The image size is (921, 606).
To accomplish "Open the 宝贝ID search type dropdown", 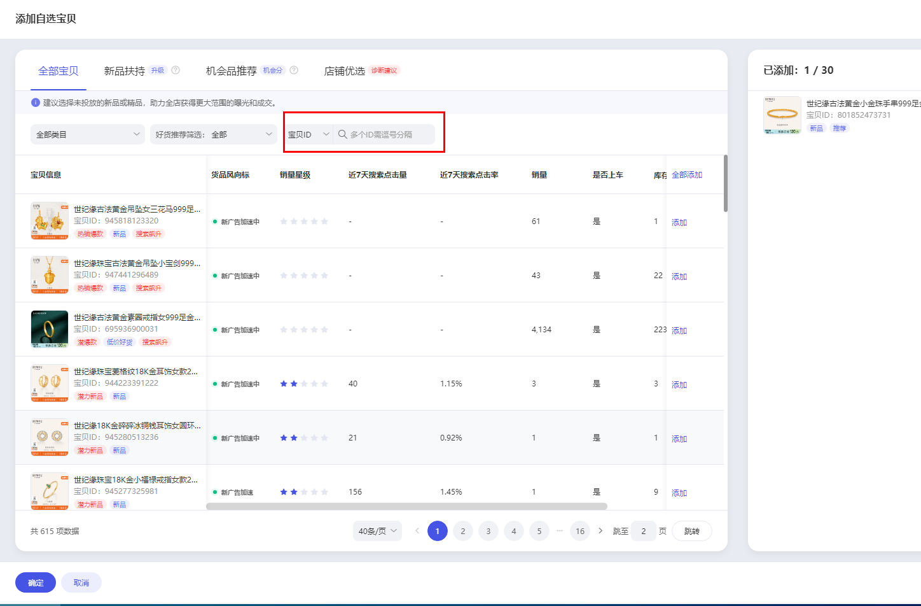I will pos(308,134).
